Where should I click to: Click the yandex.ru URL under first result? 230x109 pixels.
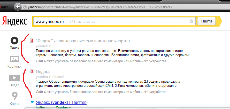[x=44, y=46]
